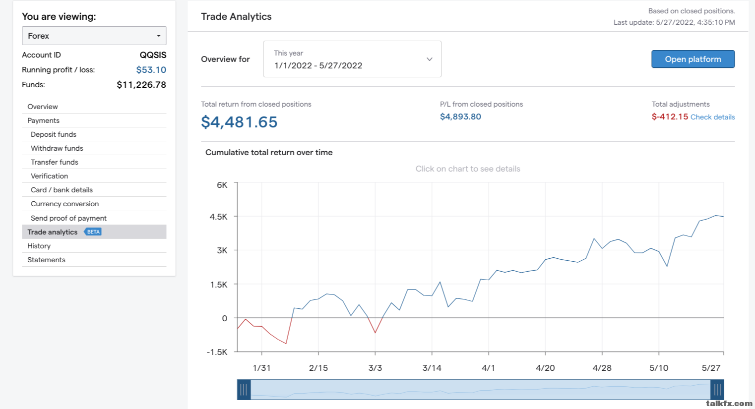
Task: Open Currency conversion
Action: [94, 204]
